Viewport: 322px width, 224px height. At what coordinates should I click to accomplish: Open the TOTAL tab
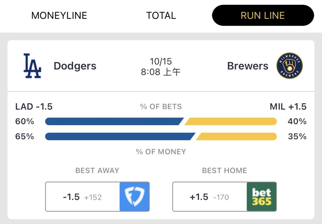(161, 16)
